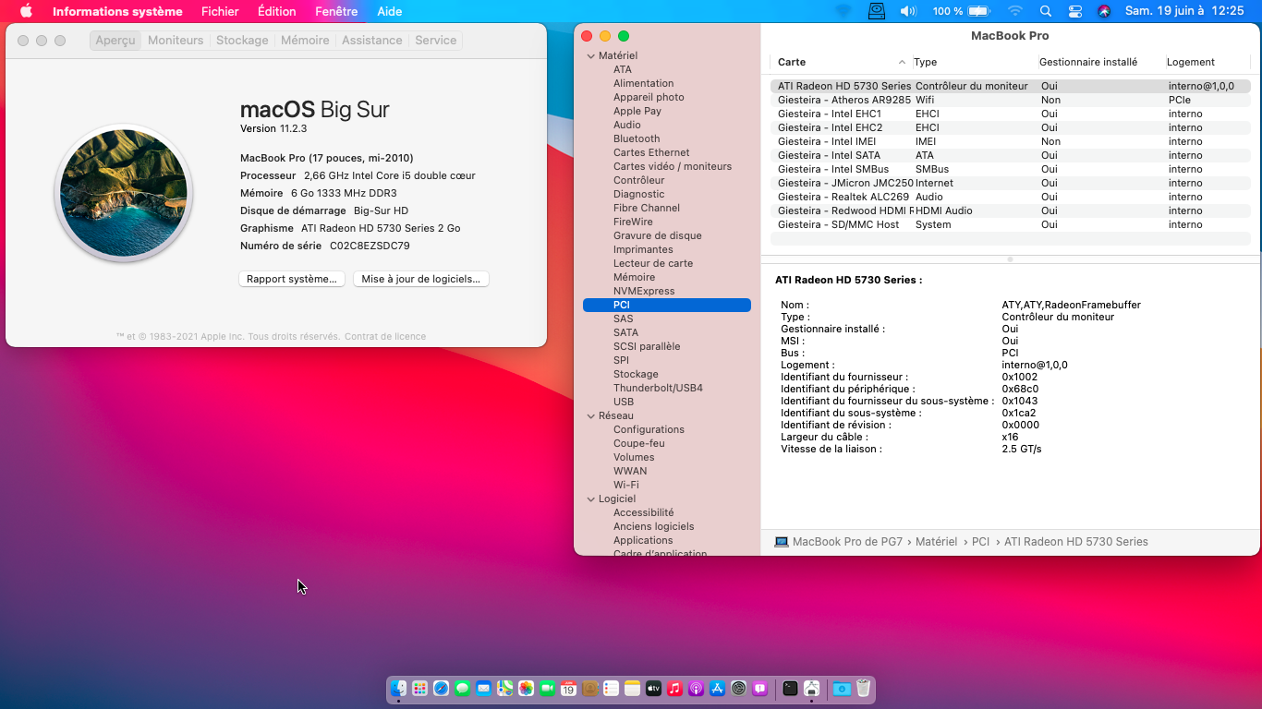Select the Aperçu tab
The image size is (1262, 709).
point(115,41)
